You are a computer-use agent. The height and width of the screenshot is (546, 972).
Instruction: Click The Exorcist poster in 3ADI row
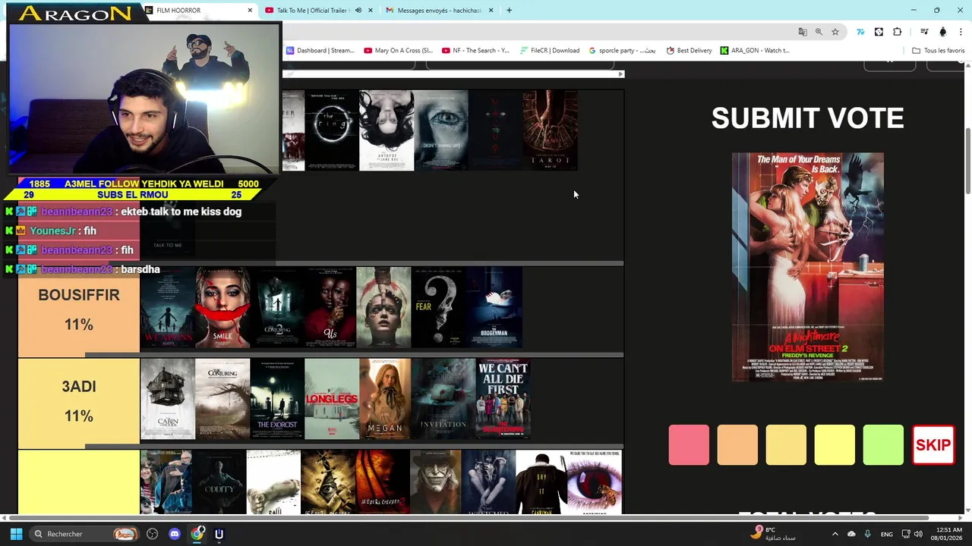pos(277,399)
